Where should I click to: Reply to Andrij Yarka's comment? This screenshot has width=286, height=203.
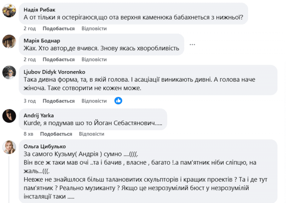click(x=92, y=134)
